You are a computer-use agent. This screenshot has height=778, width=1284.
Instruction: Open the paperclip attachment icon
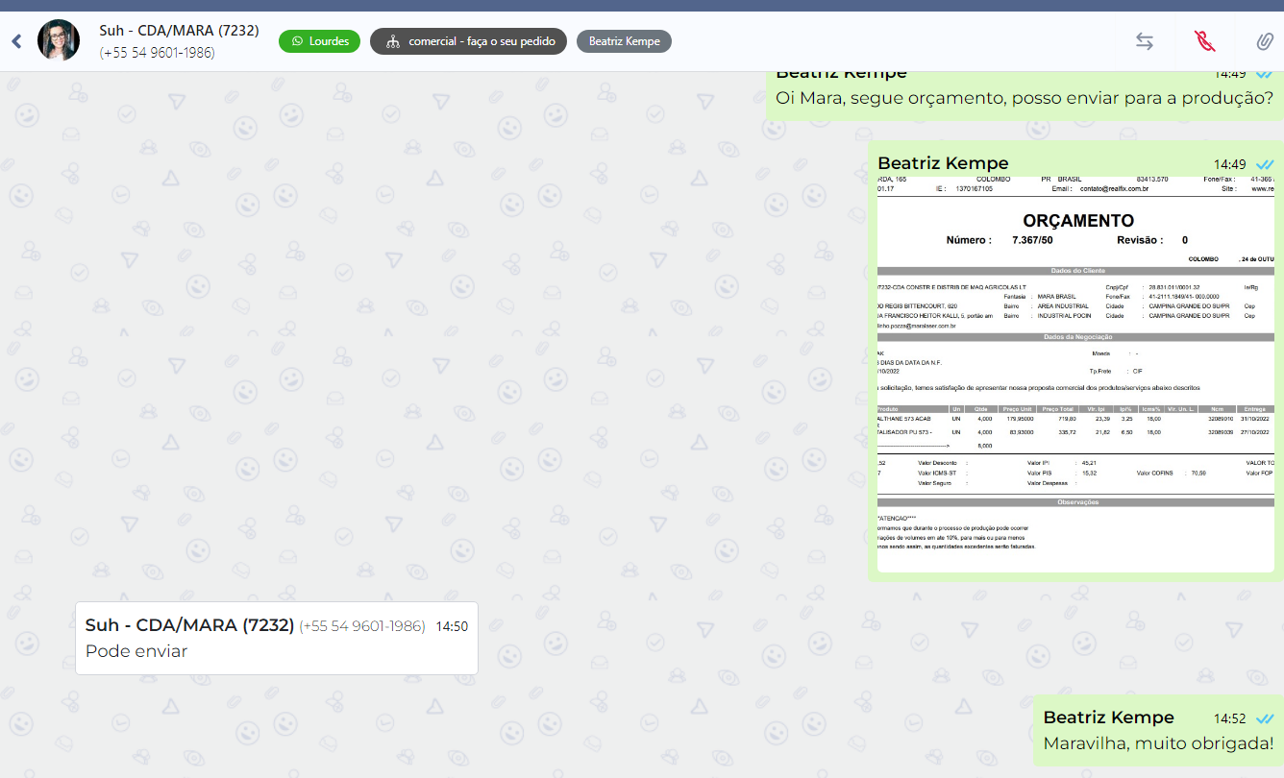click(x=1265, y=41)
